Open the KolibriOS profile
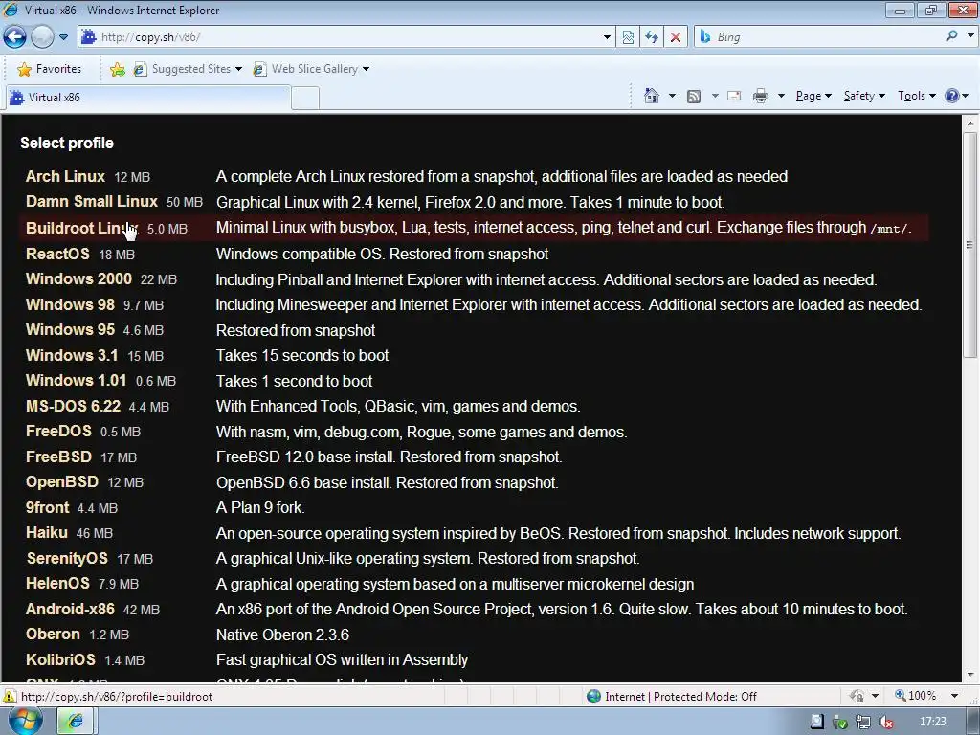The image size is (980, 735). click(x=60, y=659)
